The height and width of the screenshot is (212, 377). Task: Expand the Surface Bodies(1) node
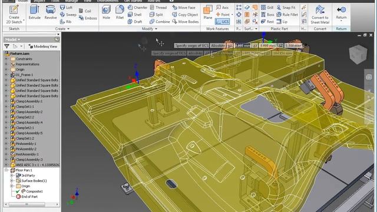12,181
